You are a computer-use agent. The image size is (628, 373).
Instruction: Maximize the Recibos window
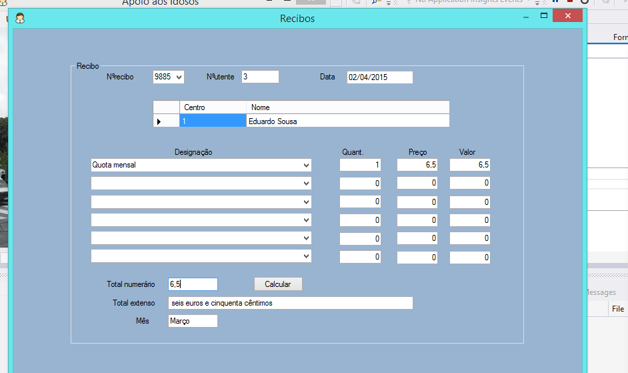pyautogui.click(x=544, y=16)
